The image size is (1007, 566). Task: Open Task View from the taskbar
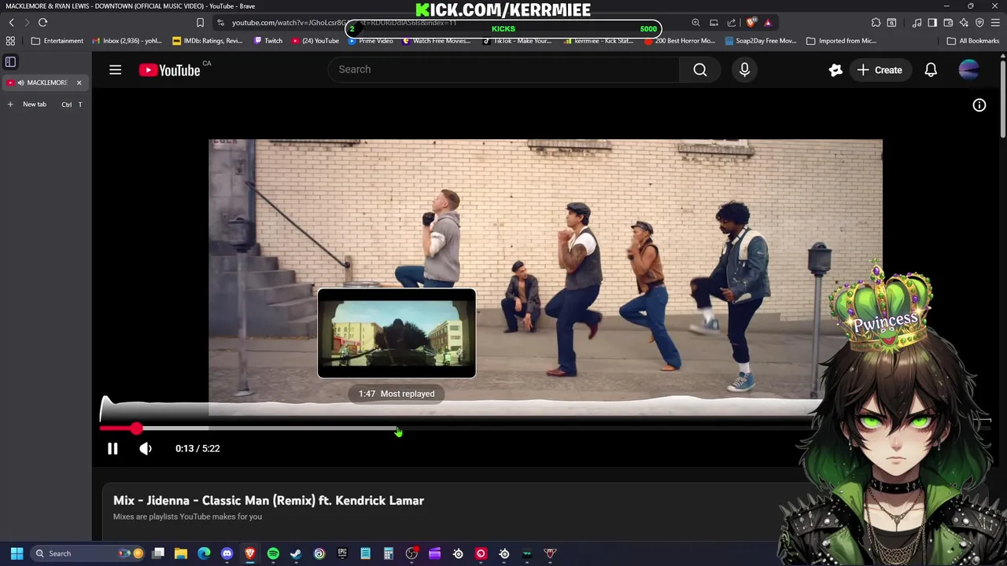coord(158,553)
